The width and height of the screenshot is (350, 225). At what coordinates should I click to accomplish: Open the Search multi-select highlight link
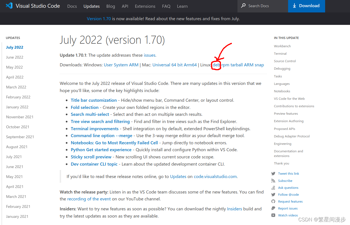(x=90, y=114)
